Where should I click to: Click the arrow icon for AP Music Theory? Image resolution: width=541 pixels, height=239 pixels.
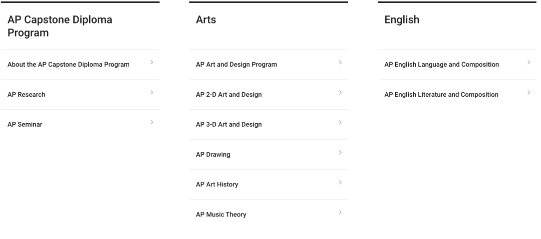point(340,212)
